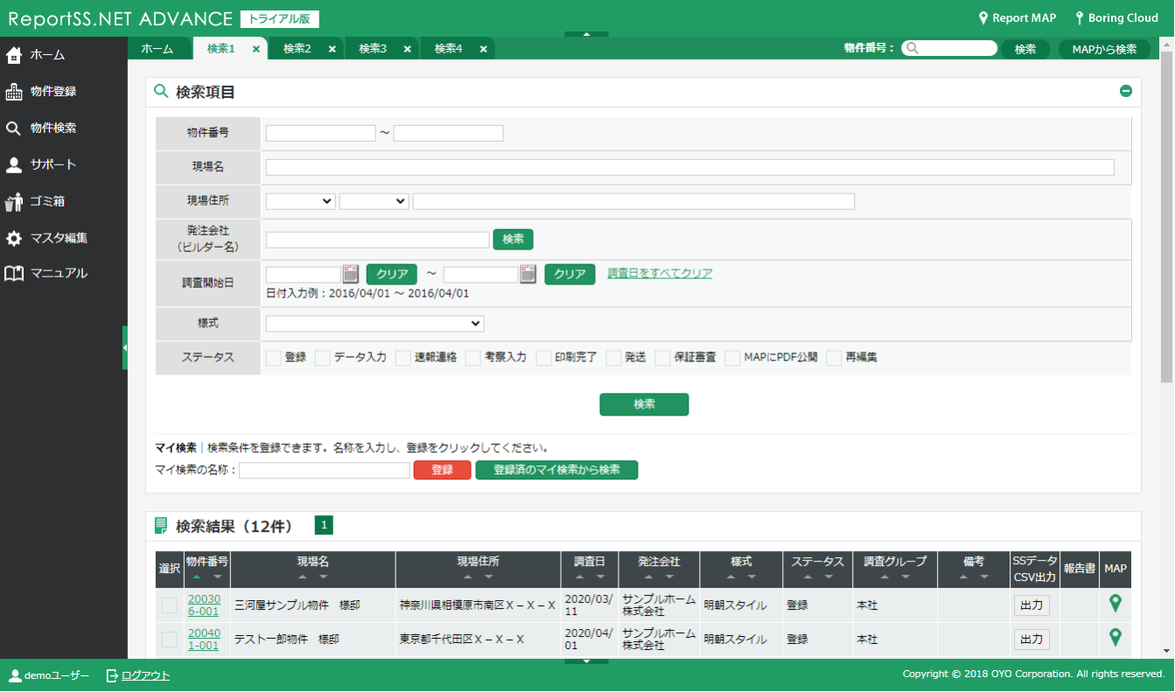Collapse the left sidebar handle
This screenshot has width=1175, height=692.
pyautogui.click(x=125, y=347)
